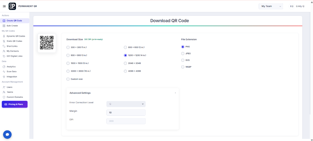
Task: Choose Custom size radio option
Action: click(68, 79)
